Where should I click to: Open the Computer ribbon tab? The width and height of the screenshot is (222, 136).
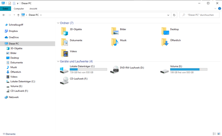pyautogui.click(x=19, y=9)
